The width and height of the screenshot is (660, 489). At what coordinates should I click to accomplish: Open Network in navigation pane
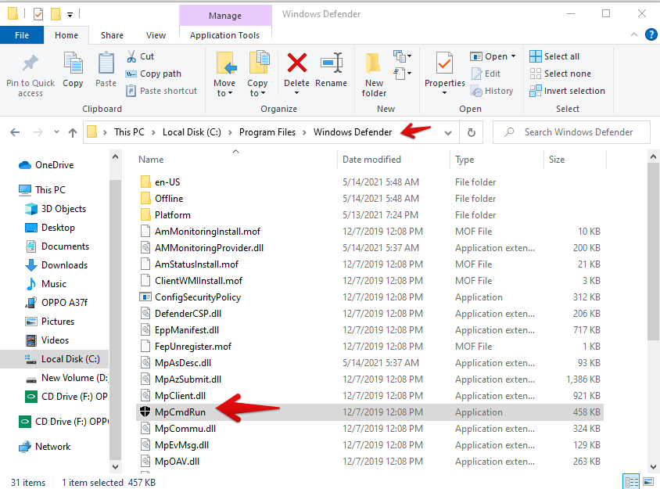(x=52, y=447)
